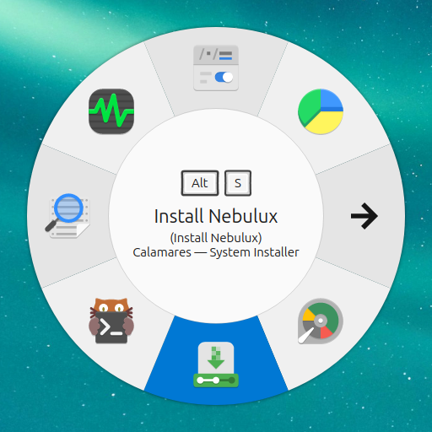This screenshot has height=432, width=432.
Task: Click the parenthesized (Install Nebulux) subtitle
Action: coord(216,238)
